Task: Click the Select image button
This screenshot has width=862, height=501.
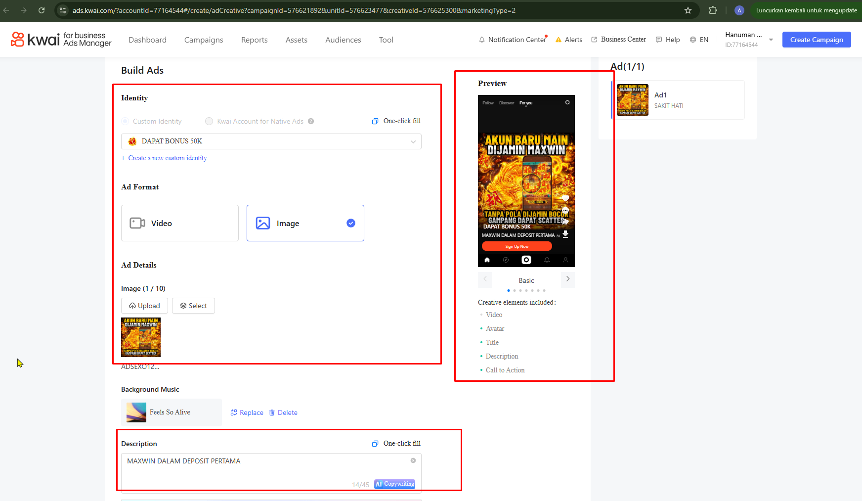Action: (x=193, y=306)
